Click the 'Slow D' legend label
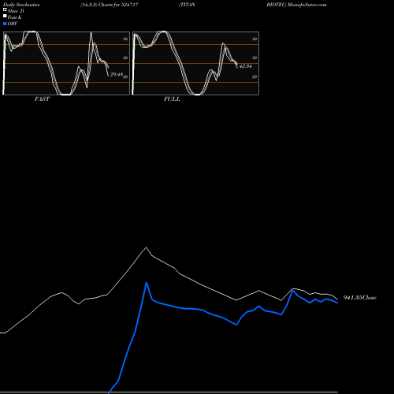 click(16, 11)
